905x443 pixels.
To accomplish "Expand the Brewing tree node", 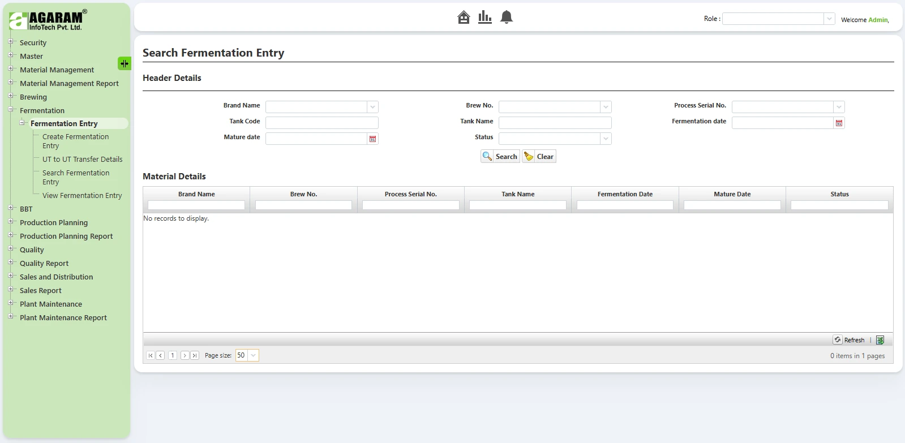I will tap(11, 96).
